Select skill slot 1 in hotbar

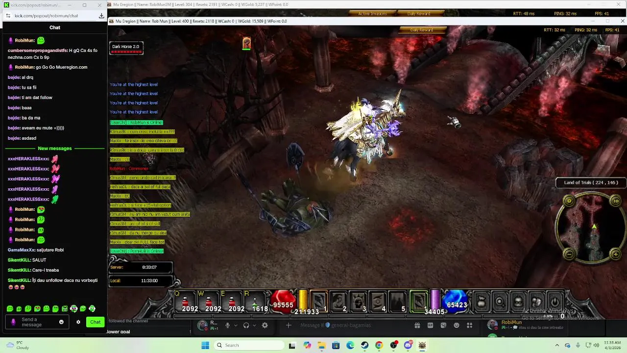click(319, 302)
